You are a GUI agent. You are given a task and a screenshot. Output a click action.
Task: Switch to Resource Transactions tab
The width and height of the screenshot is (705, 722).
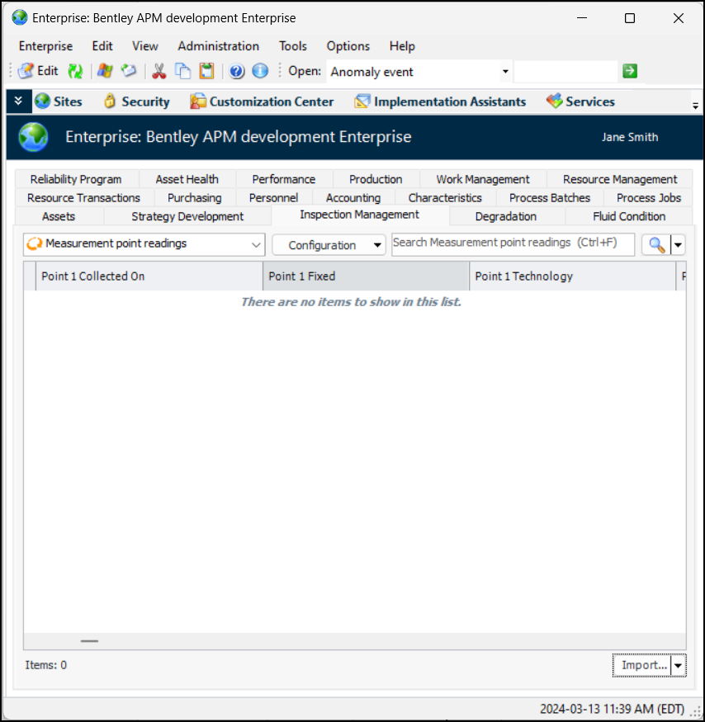[83, 197]
